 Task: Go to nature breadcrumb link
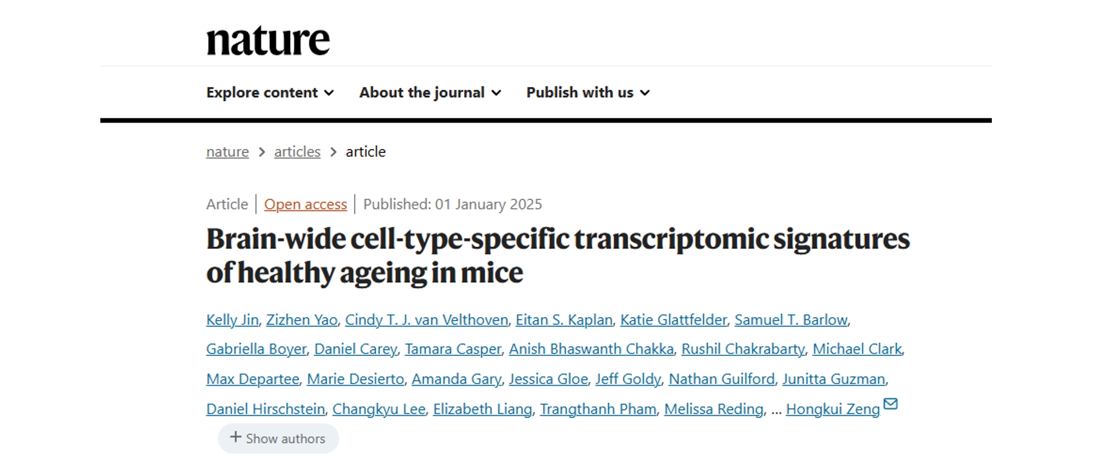(x=227, y=152)
